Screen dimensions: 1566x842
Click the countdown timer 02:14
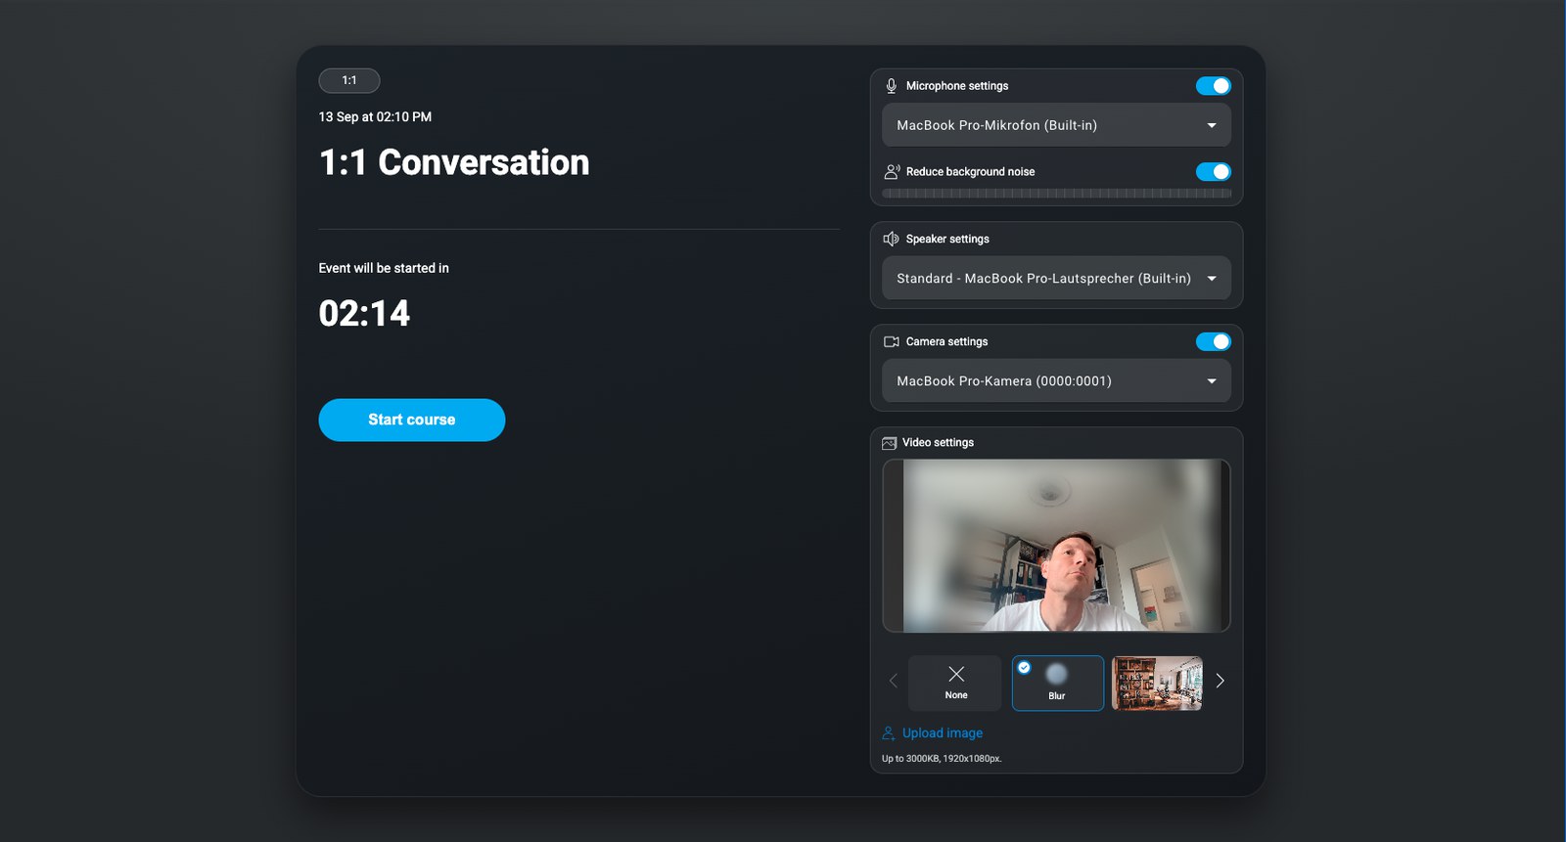point(364,314)
